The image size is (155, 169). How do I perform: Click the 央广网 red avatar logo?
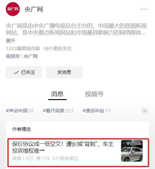(13, 9)
